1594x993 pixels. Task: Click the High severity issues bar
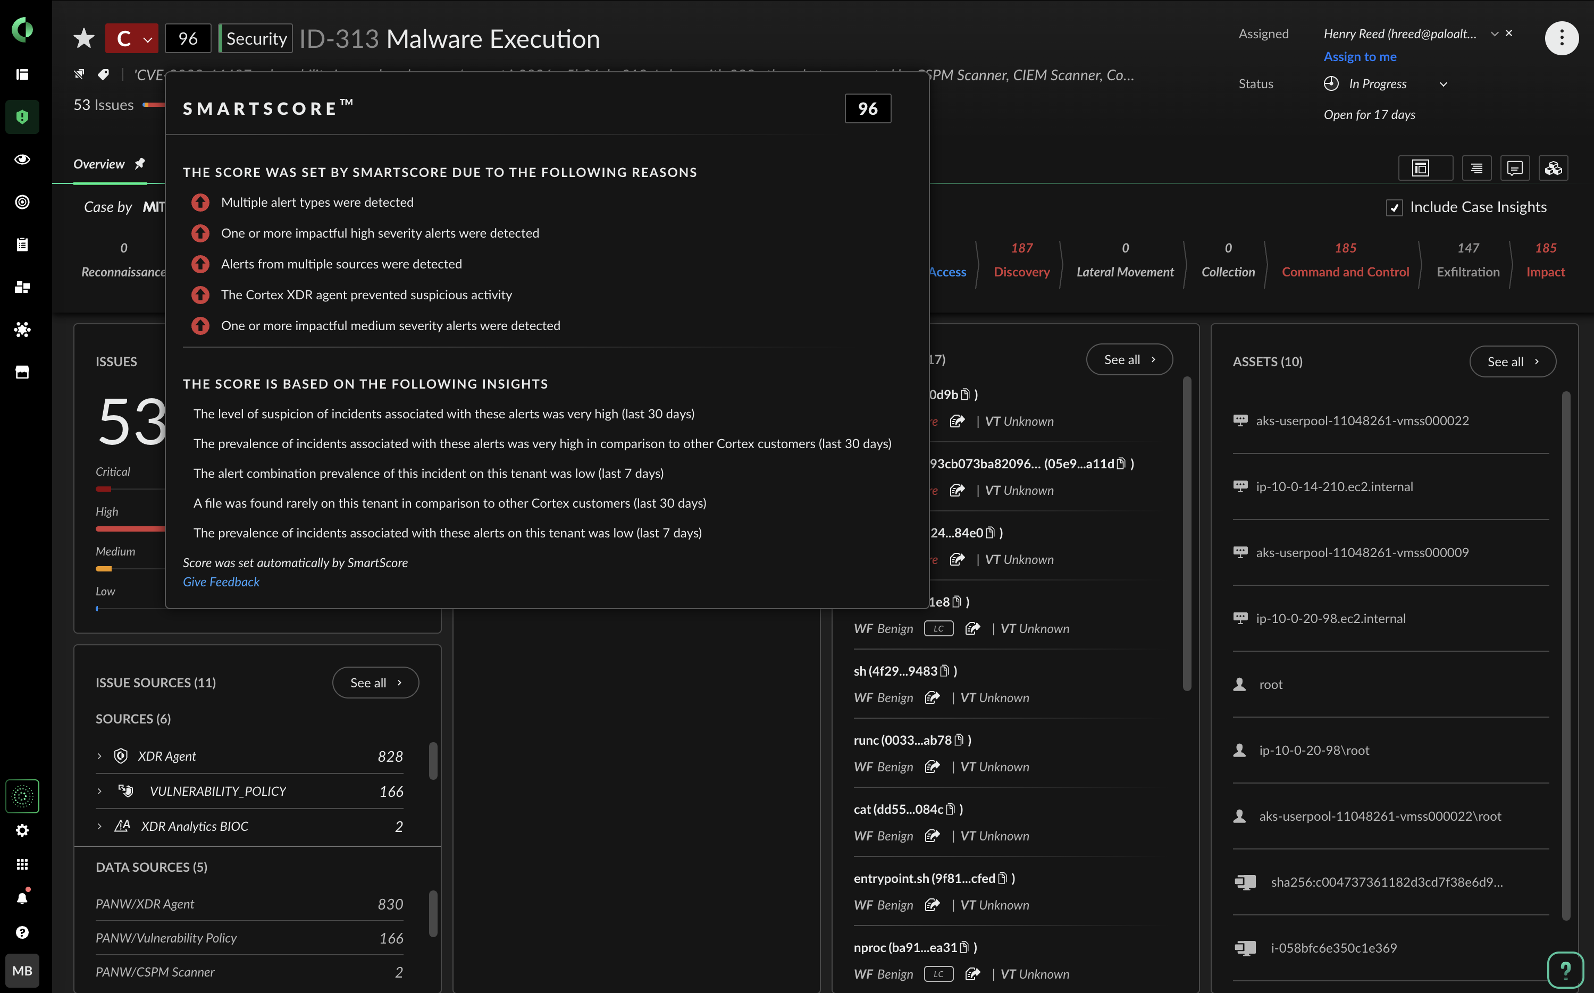click(x=129, y=528)
